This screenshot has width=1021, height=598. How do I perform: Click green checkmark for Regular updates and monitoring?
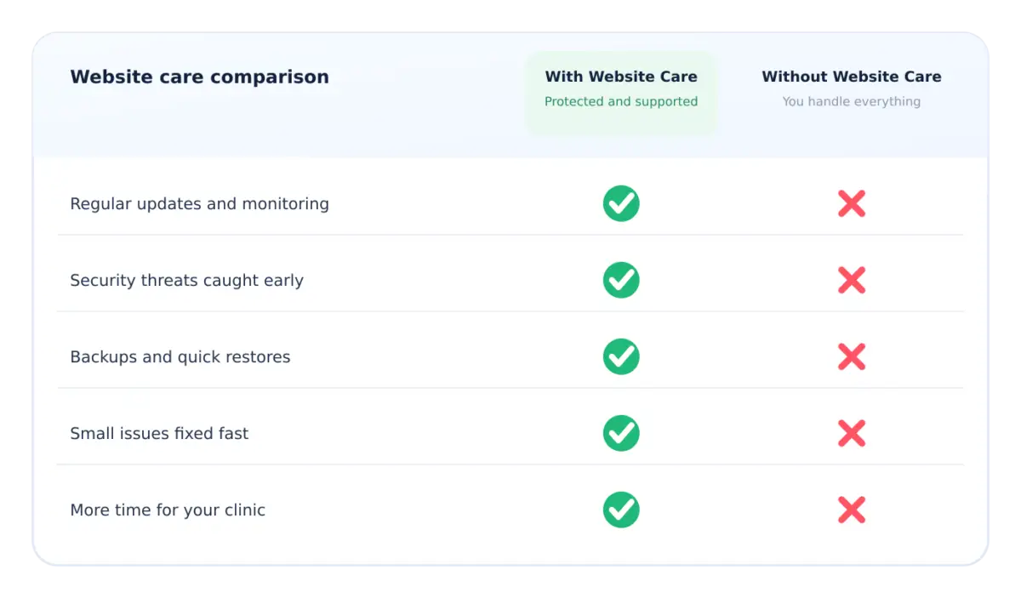[621, 203]
